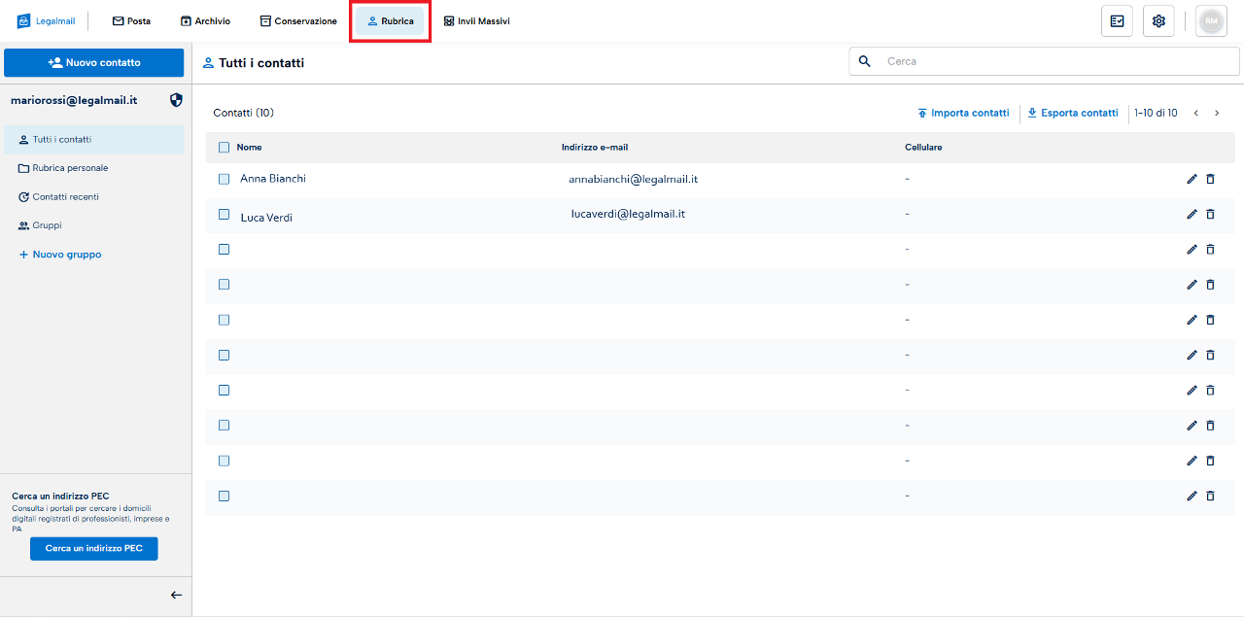The image size is (1244, 617).
Task: Select Tutti i contatti in the sidebar
Action: click(93, 140)
